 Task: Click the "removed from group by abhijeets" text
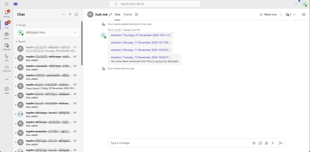[145, 61]
